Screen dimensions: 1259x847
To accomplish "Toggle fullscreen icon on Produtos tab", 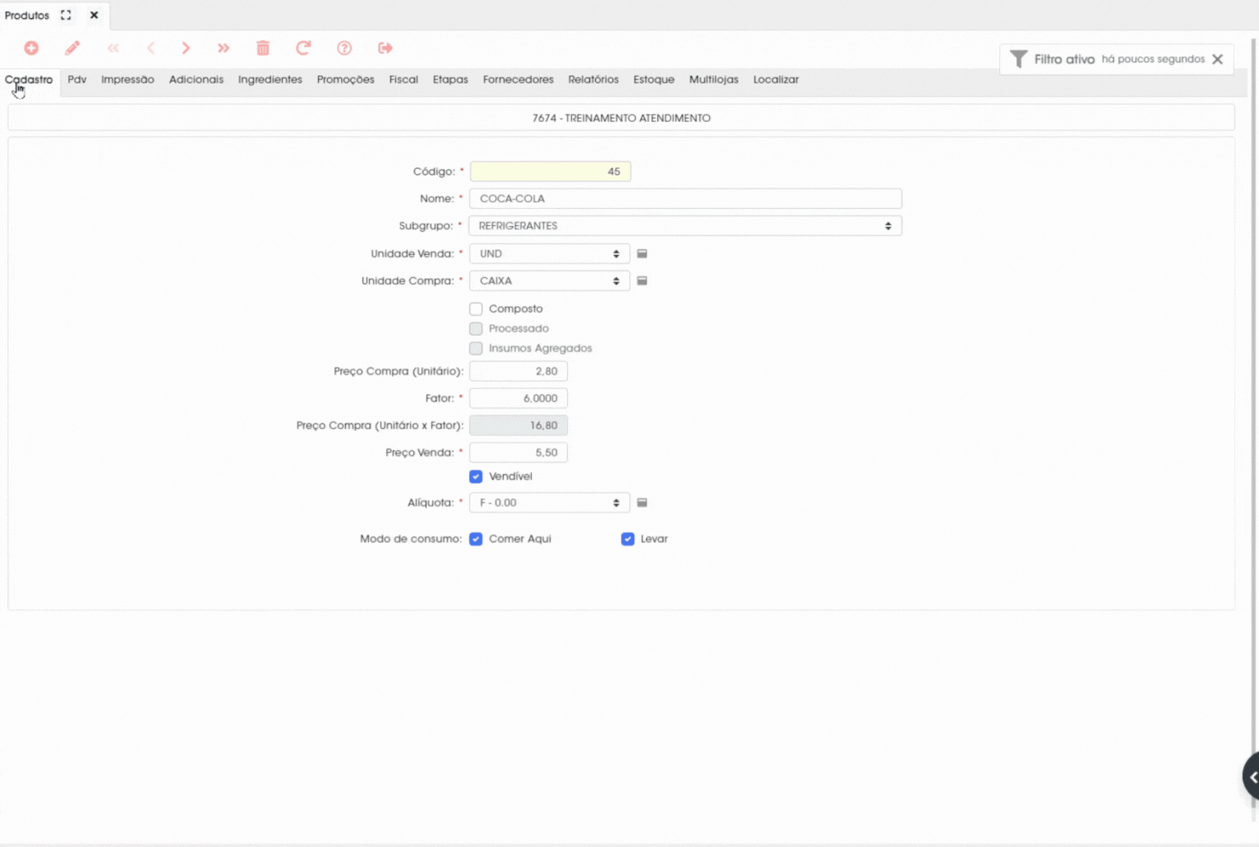I will (x=66, y=16).
